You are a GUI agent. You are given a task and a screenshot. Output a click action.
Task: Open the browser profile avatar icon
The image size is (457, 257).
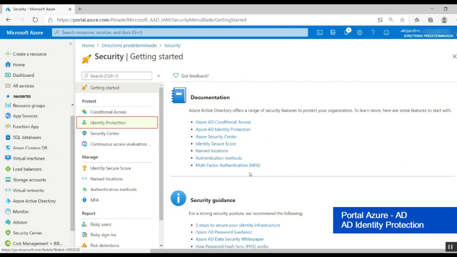444,20
